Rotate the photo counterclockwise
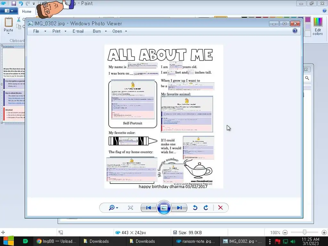Screen dimensions: 328x246 pos(195,208)
